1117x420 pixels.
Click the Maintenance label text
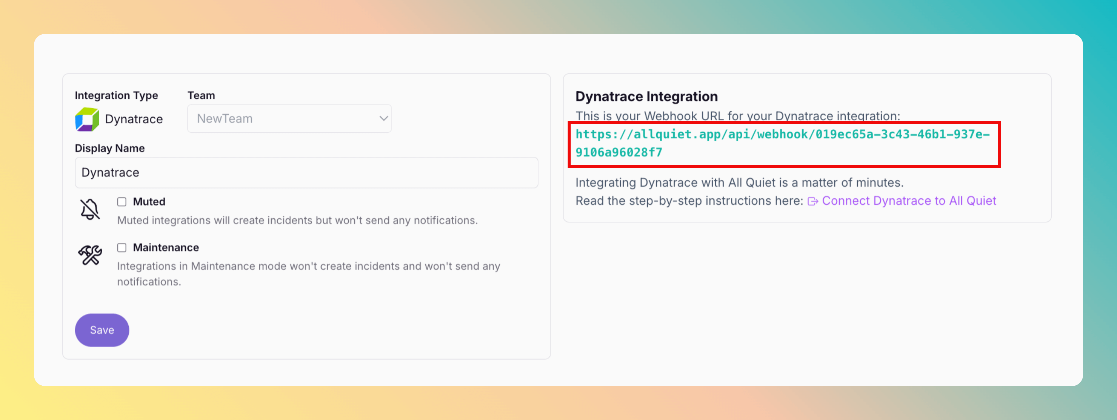(x=166, y=247)
